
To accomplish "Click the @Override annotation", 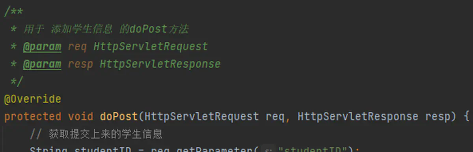I will (x=33, y=99).
